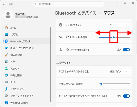The height and width of the screenshot is (107, 137).
Task: Click the pointer speed cursor icon
Action: tap(61, 37)
